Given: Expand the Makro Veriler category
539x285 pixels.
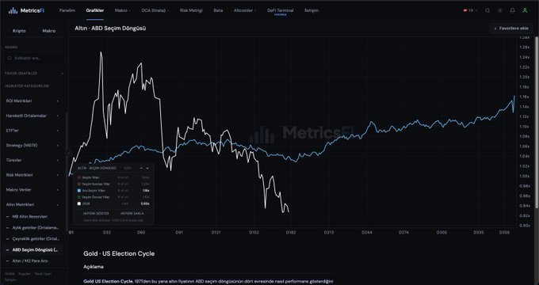Looking at the screenshot, I should pyautogui.click(x=32, y=190).
